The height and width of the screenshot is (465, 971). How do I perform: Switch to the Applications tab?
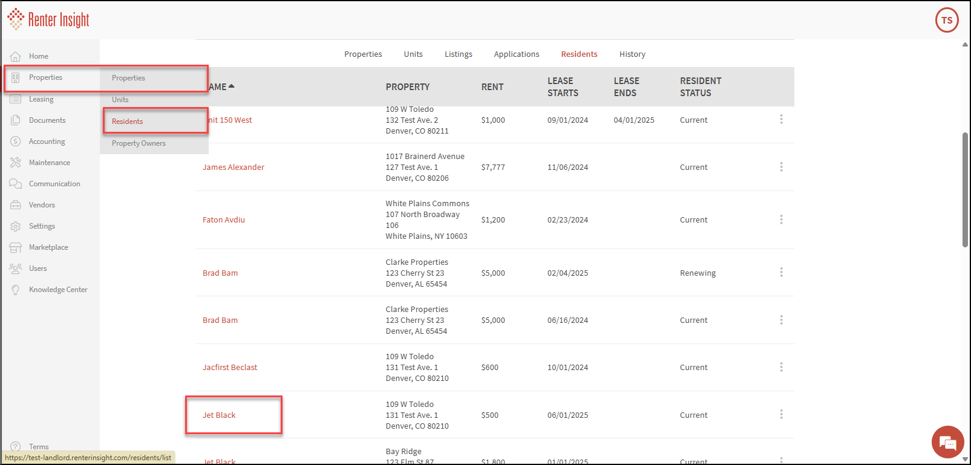pos(516,54)
